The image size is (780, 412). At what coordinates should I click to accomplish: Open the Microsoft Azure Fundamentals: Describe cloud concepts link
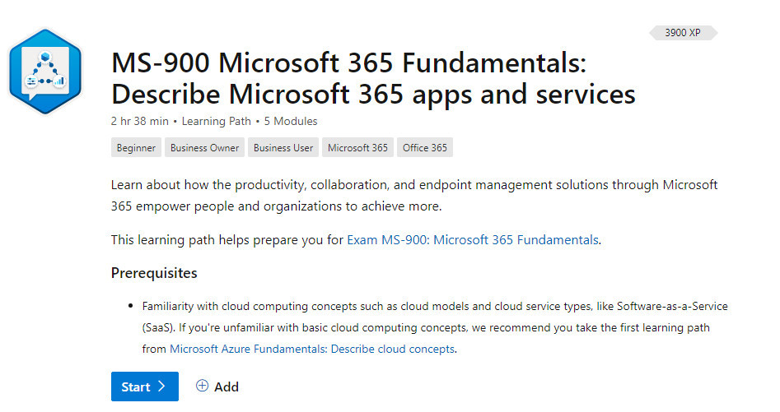pos(312,349)
